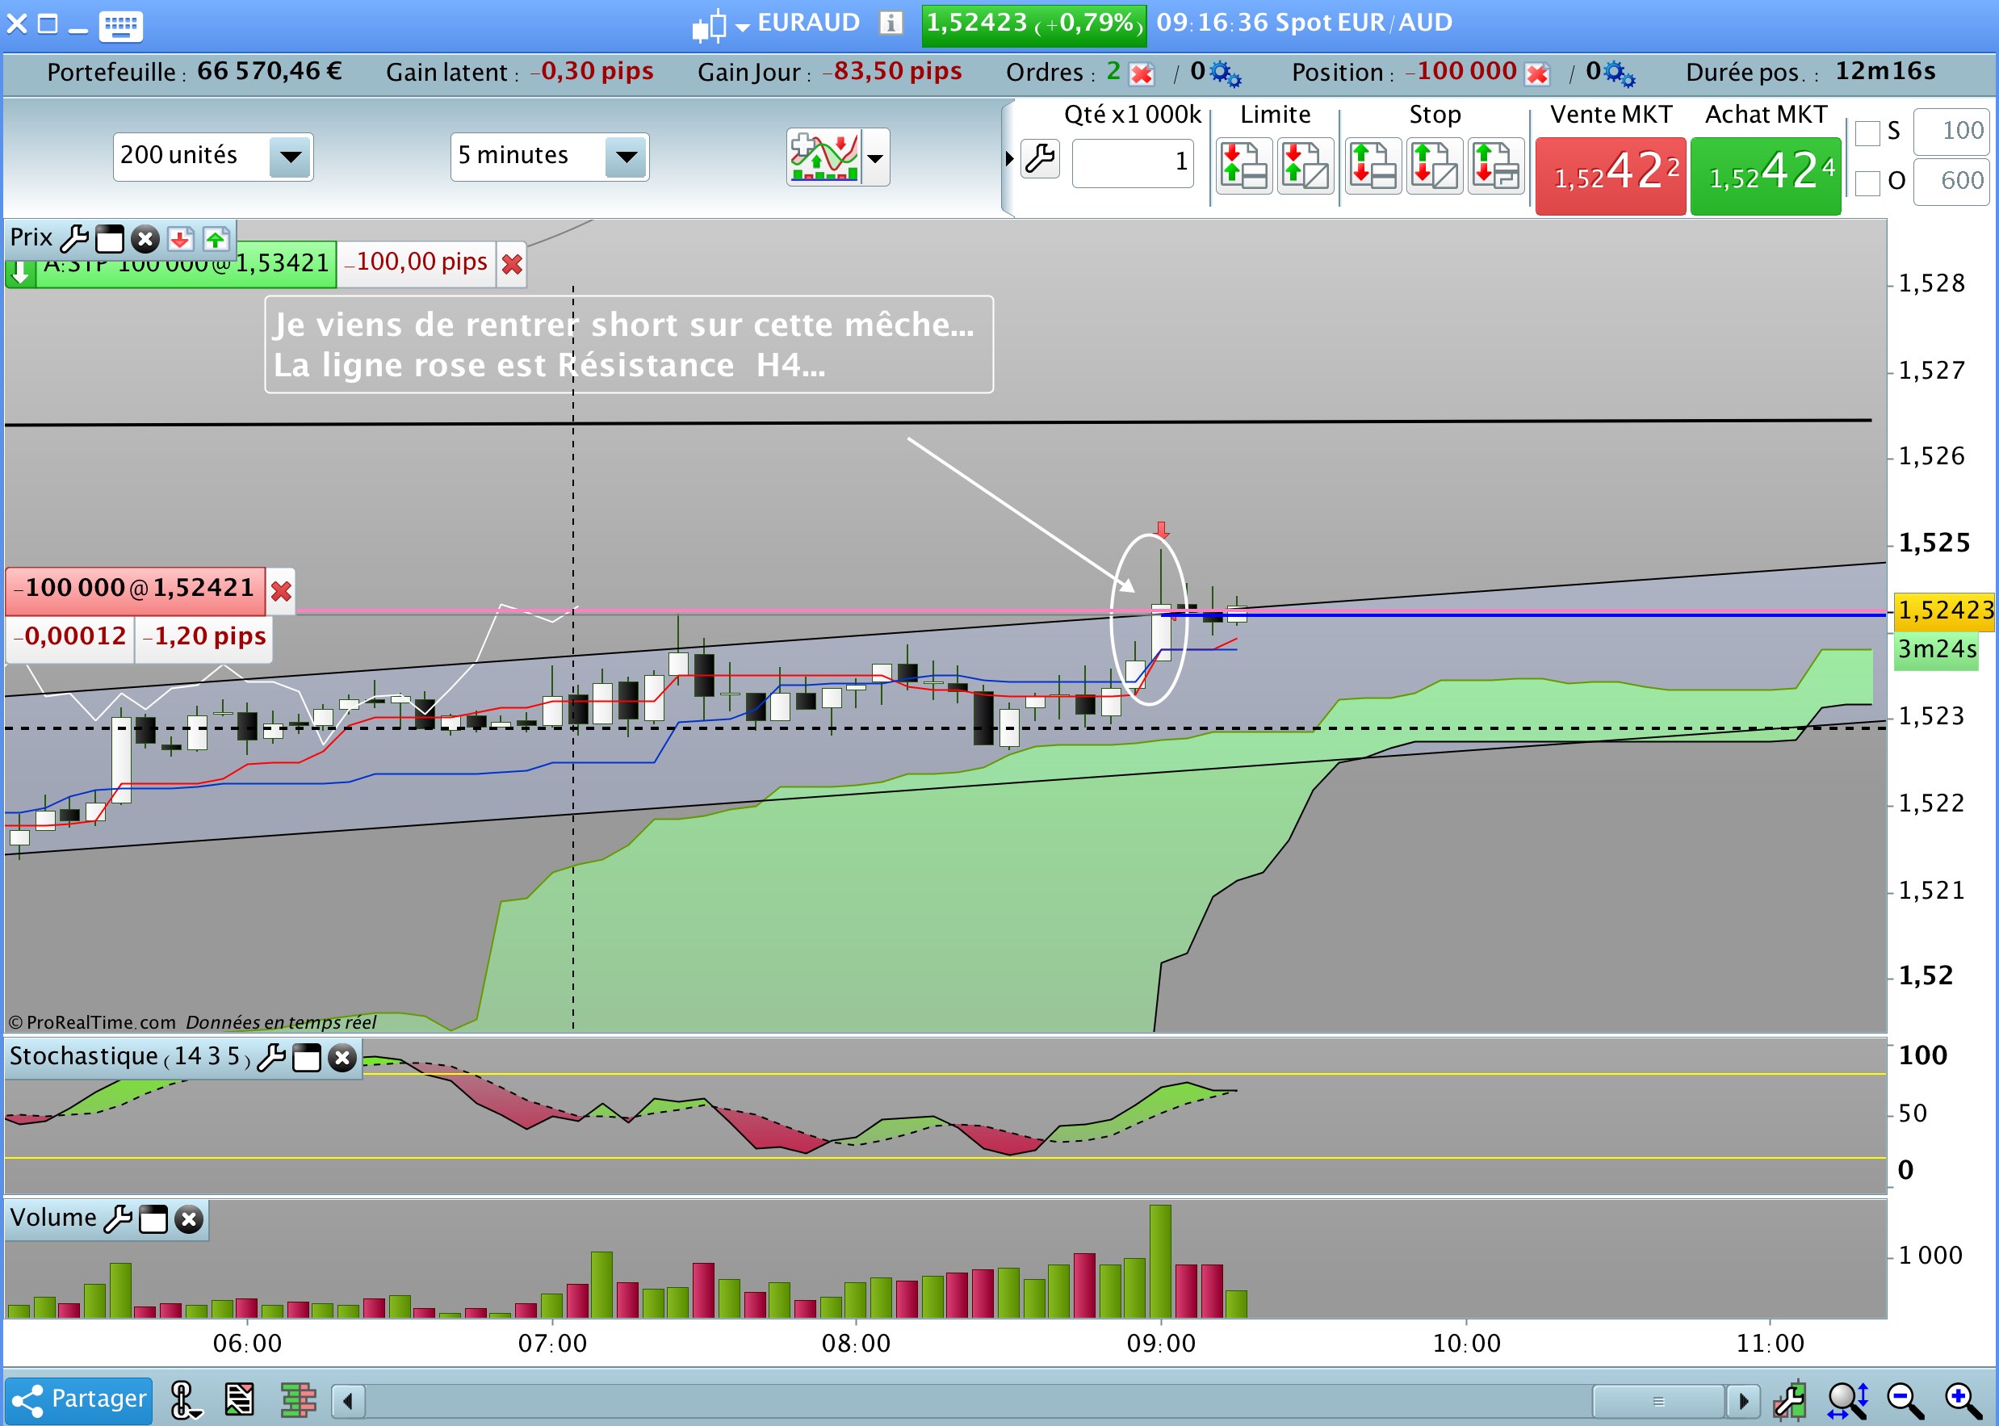Place third Stop order icon

[1496, 165]
